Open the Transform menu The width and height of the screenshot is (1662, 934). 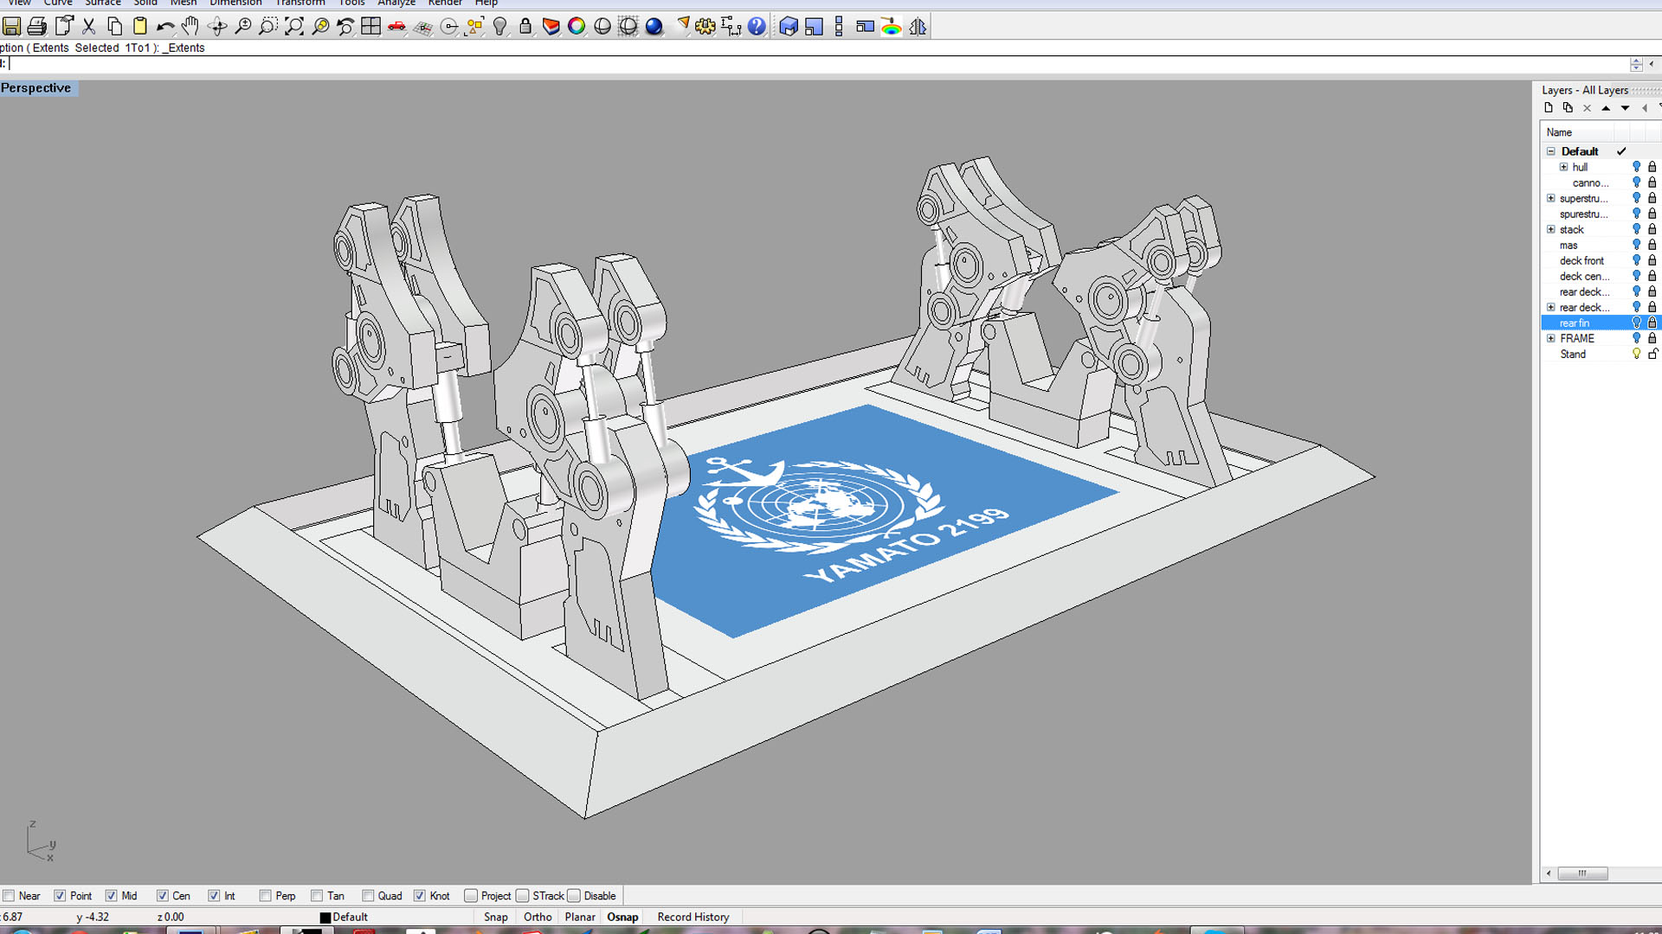[300, 3]
